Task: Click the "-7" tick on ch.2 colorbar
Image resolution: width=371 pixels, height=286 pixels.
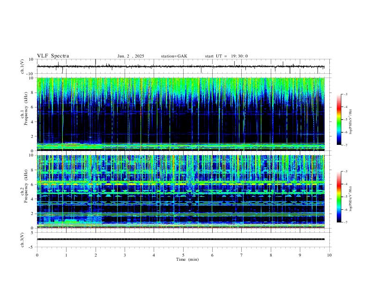Action: (x=346, y=222)
